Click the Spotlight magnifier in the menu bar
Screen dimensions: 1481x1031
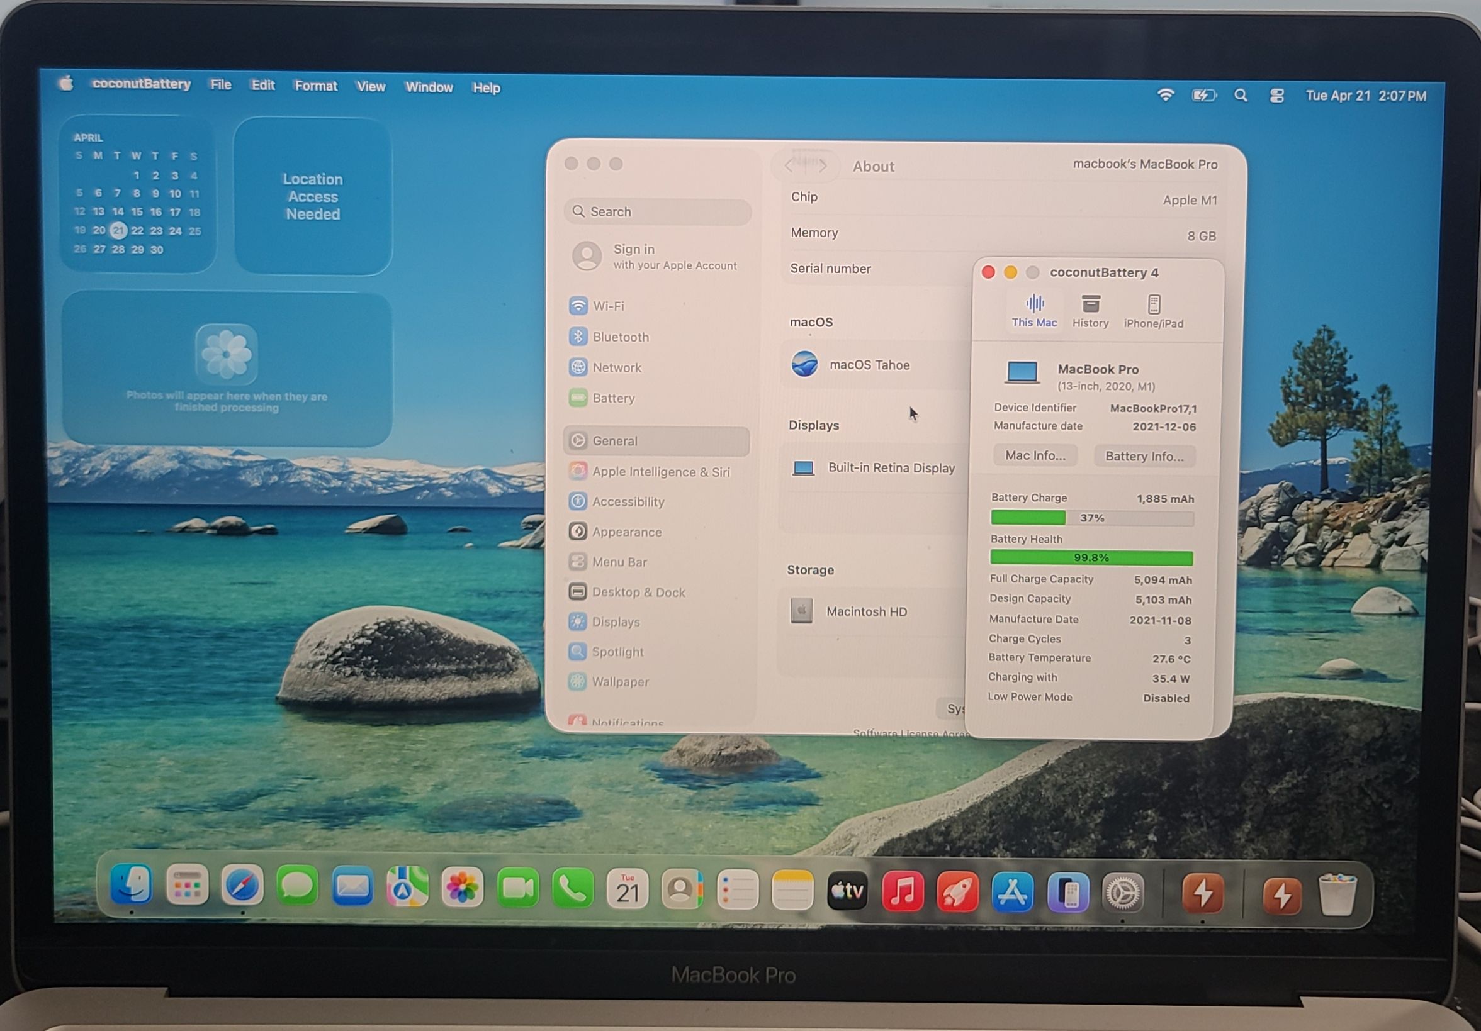[1240, 96]
